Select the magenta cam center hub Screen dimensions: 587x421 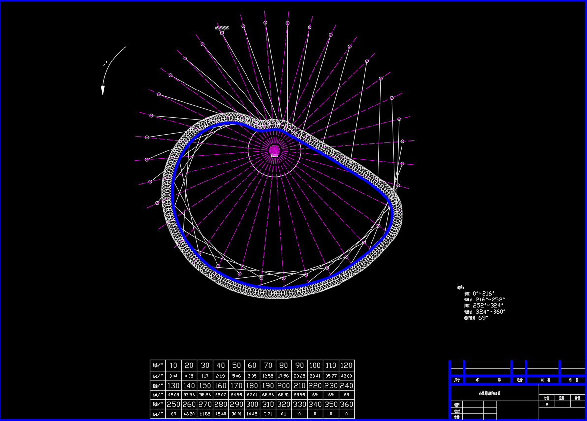tap(274, 150)
